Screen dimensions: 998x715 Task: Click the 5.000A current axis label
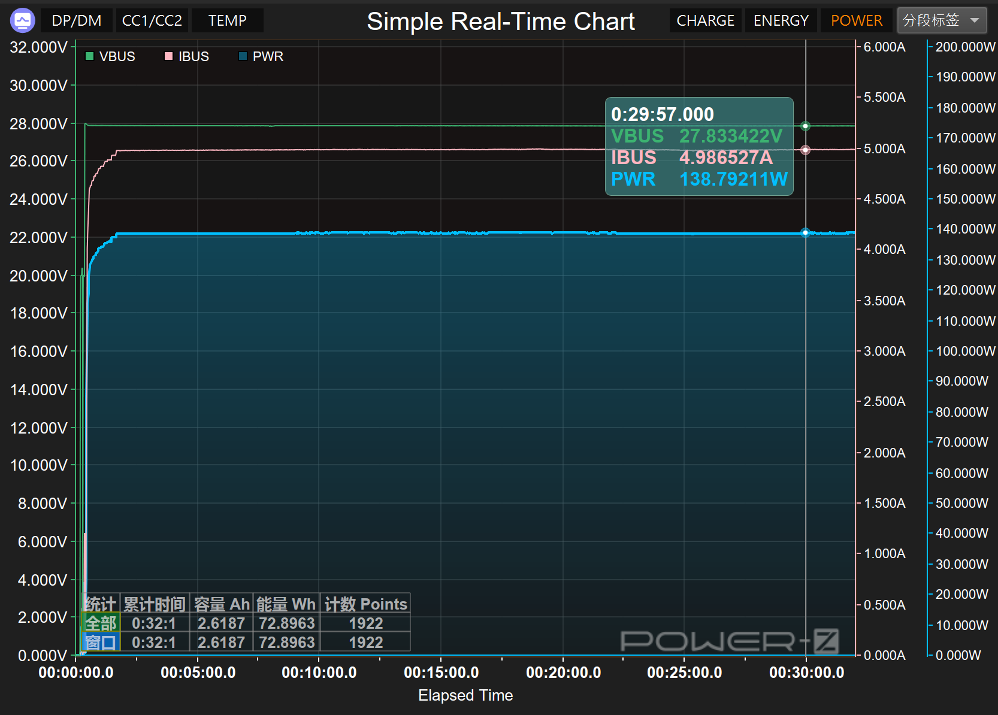point(885,149)
